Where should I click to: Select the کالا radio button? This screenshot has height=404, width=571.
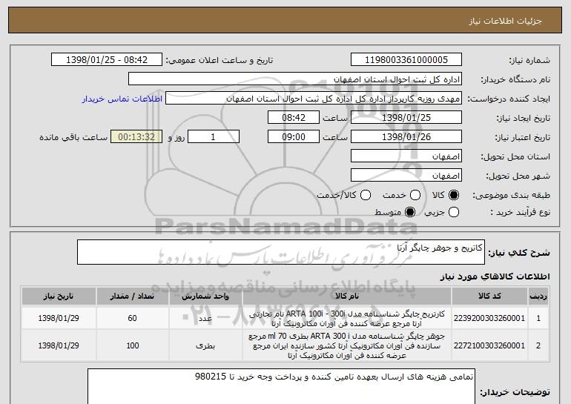453,195
